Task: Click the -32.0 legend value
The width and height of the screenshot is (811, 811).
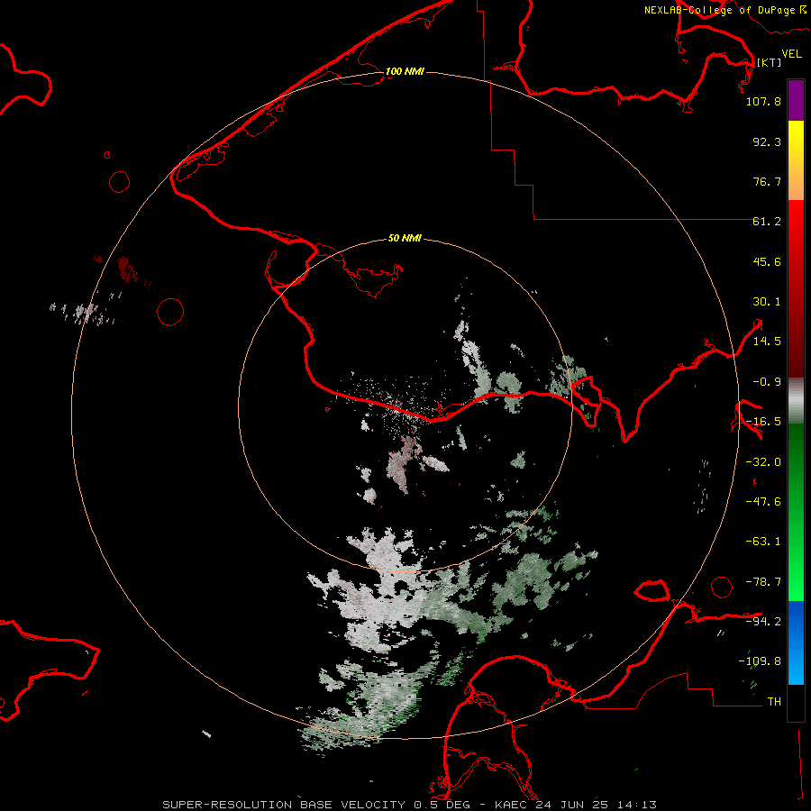Action: point(763,462)
